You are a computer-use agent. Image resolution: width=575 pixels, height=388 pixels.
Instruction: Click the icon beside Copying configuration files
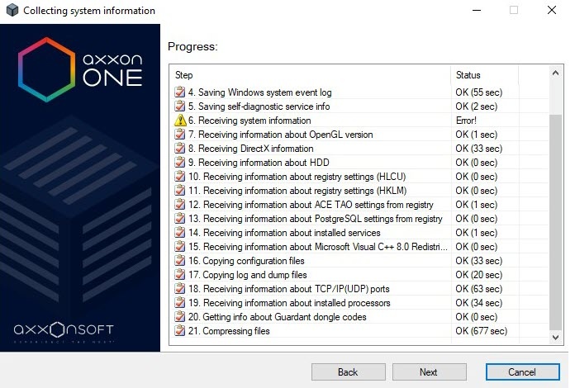point(180,261)
